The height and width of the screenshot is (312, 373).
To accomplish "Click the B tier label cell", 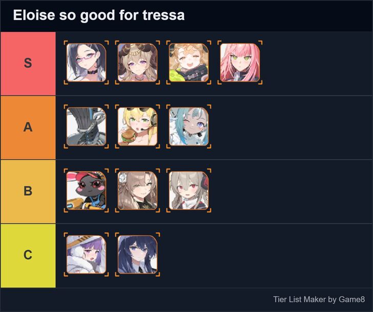I will [x=28, y=191].
